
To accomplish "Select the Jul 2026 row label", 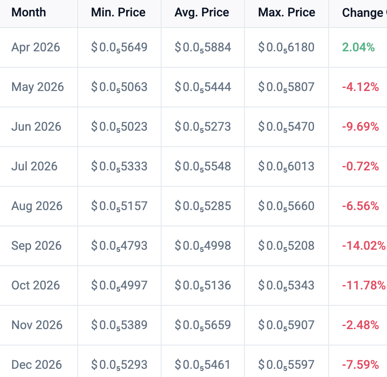I will tap(35, 166).
